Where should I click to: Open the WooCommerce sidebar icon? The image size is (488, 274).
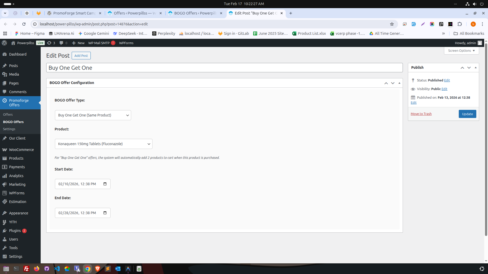point(5,150)
